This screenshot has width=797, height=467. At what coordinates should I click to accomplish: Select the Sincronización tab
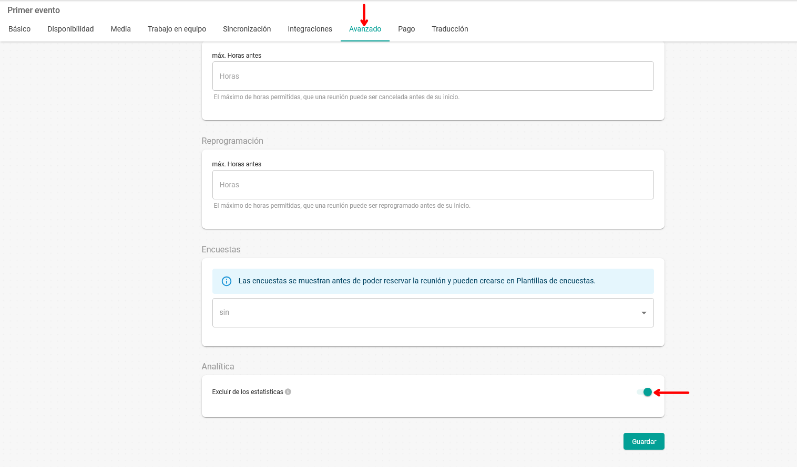click(247, 29)
